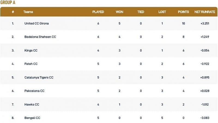Click the TIED column header

pos(141,12)
